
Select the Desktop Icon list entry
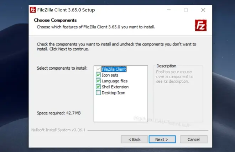pos(114,93)
